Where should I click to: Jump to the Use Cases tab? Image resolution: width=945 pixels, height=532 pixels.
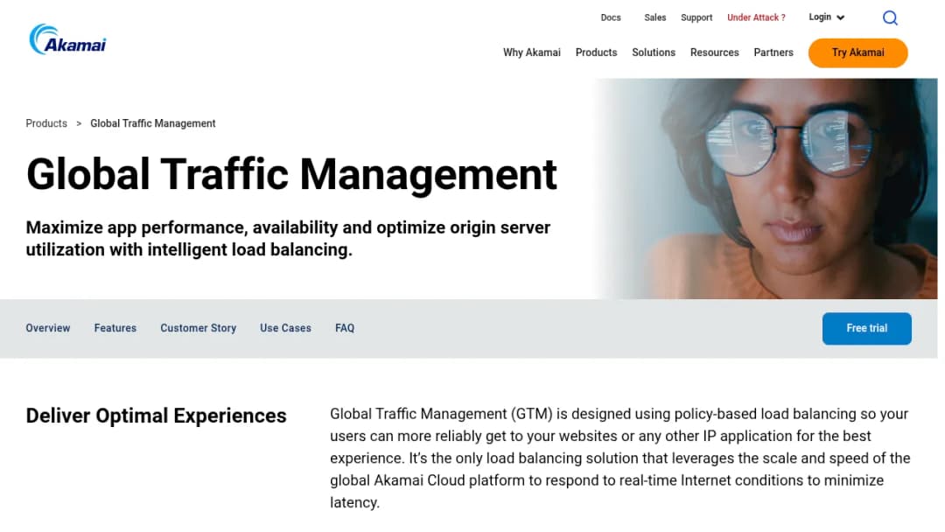click(x=285, y=328)
